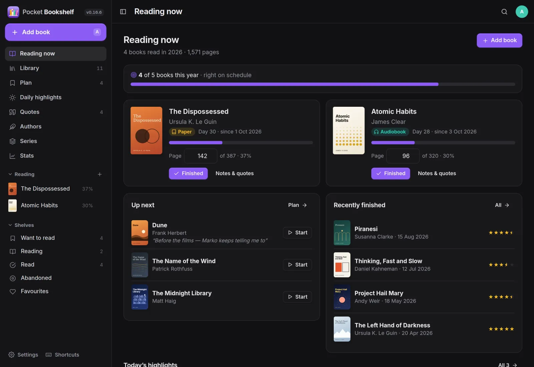Open the Authors page

click(56, 127)
